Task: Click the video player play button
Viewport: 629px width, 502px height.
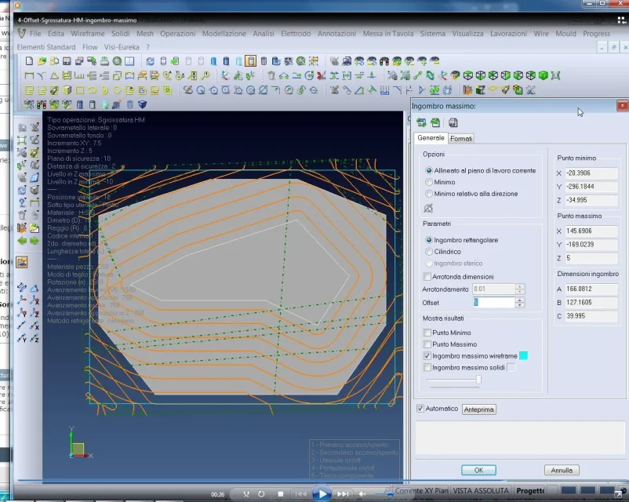Action: (322, 494)
